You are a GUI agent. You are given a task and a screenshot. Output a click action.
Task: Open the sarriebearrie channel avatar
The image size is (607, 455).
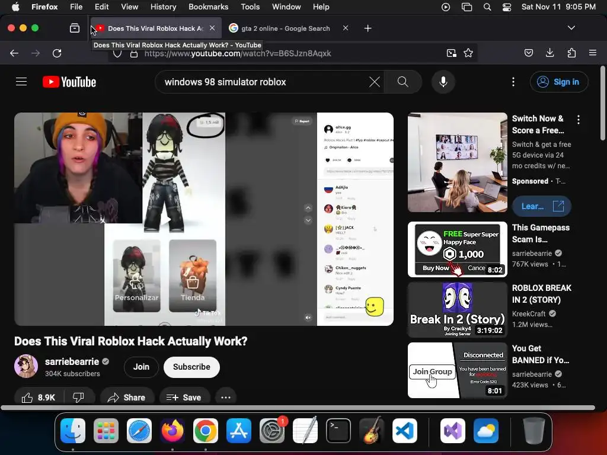[26, 366]
